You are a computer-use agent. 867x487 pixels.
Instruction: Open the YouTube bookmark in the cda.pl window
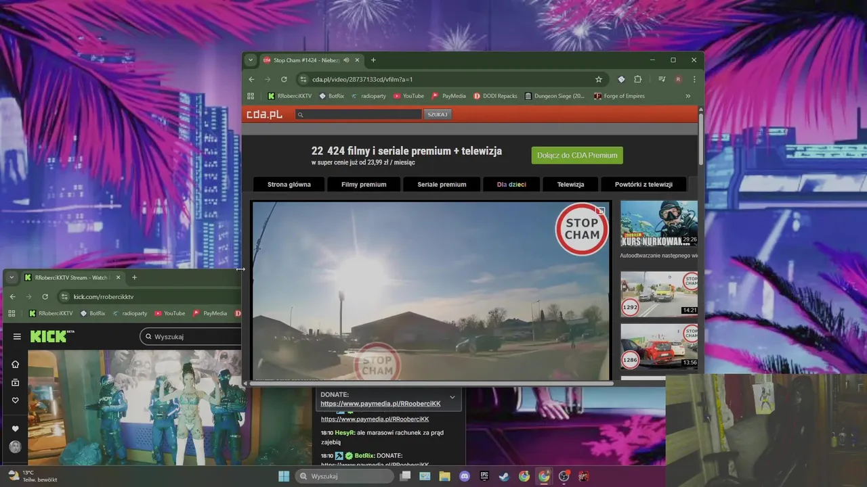(408, 96)
